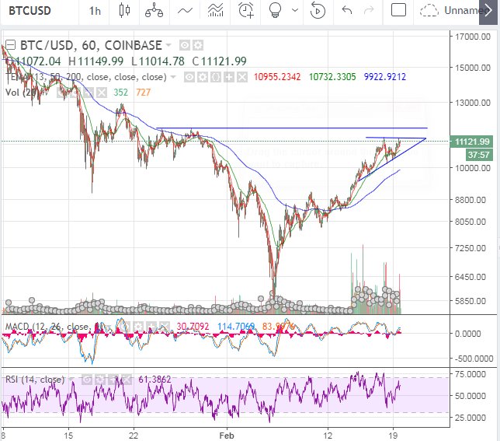Open the MACD indicator settings gear
The width and height of the screenshot is (500, 441).
tap(137, 327)
